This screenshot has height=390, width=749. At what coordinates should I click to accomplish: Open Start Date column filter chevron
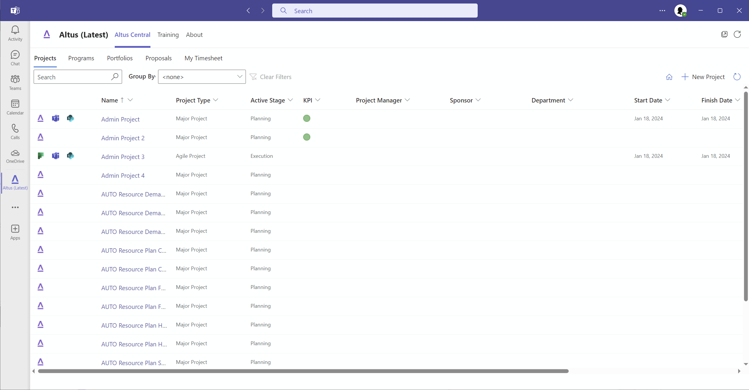coord(668,100)
